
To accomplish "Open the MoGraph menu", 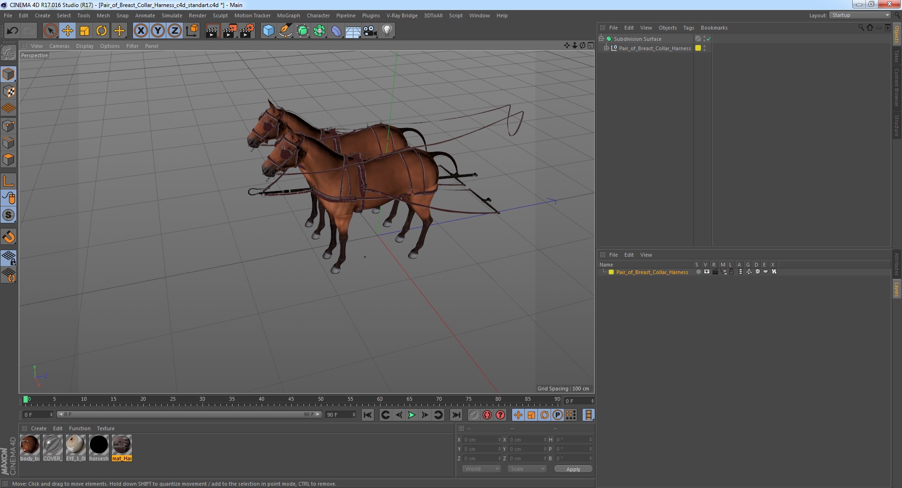I will click(x=288, y=15).
